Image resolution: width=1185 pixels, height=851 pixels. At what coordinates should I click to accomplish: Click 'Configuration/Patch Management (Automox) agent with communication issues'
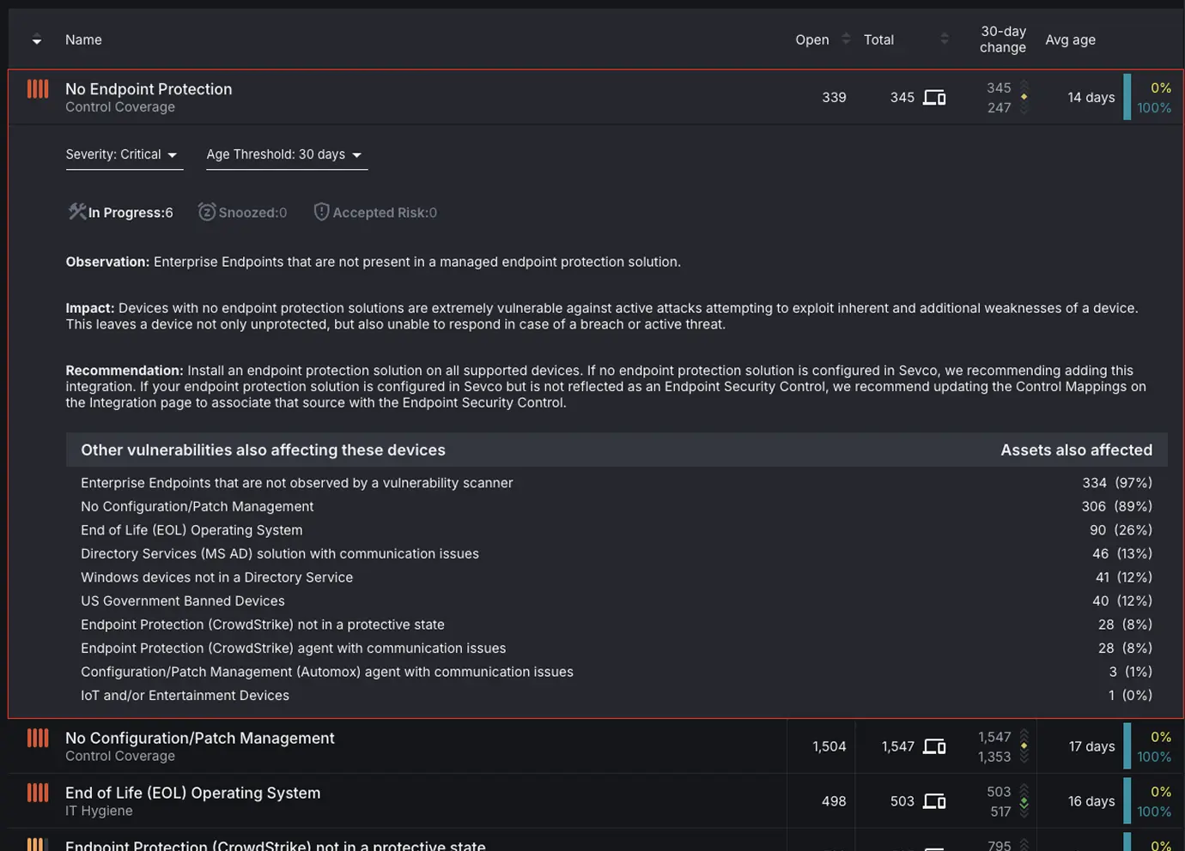[327, 672]
